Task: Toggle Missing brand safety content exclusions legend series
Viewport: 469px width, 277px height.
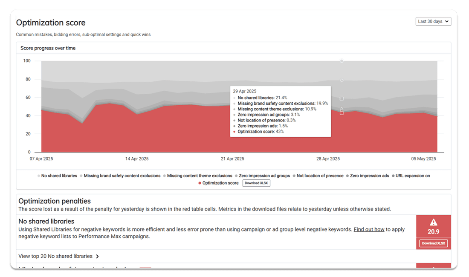Action: 120,176
